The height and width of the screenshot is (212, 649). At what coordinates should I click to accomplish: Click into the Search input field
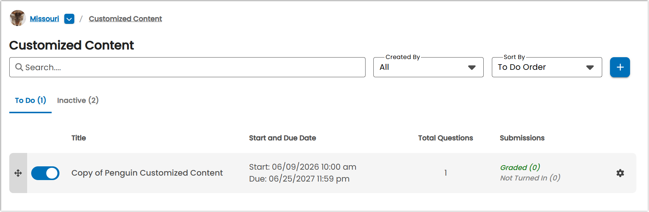pos(187,67)
